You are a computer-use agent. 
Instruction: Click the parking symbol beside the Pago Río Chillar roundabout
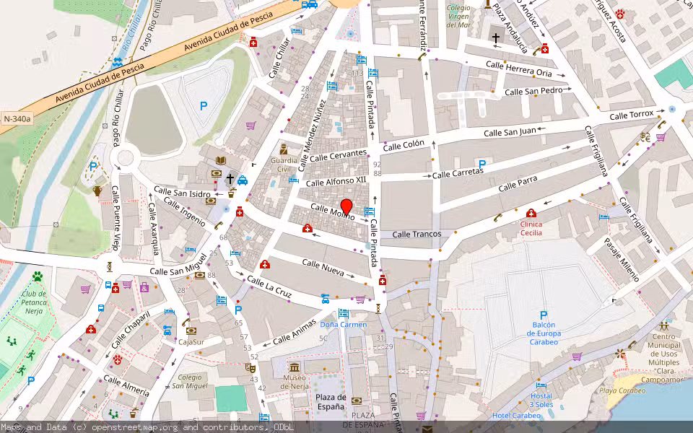[x=93, y=167]
